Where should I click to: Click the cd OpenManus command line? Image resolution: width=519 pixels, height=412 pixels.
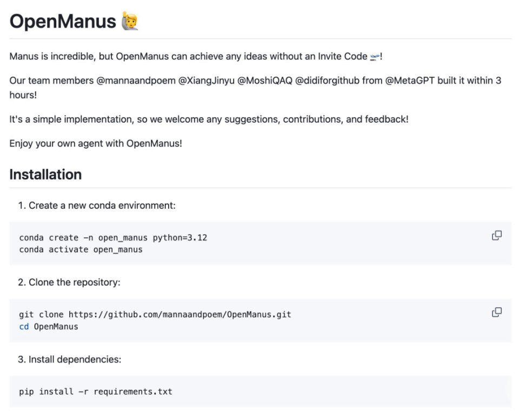click(49, 327)
